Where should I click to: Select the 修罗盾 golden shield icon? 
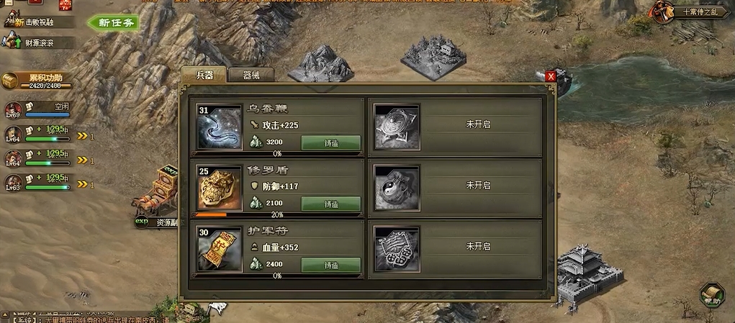tap(220, 188)
